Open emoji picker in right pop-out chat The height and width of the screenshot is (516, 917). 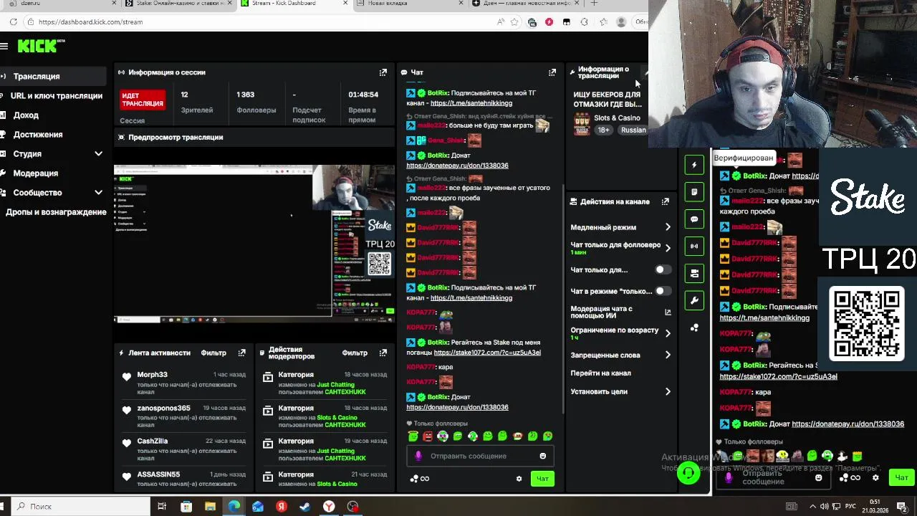pyautogui.click(x=818, y=478)
